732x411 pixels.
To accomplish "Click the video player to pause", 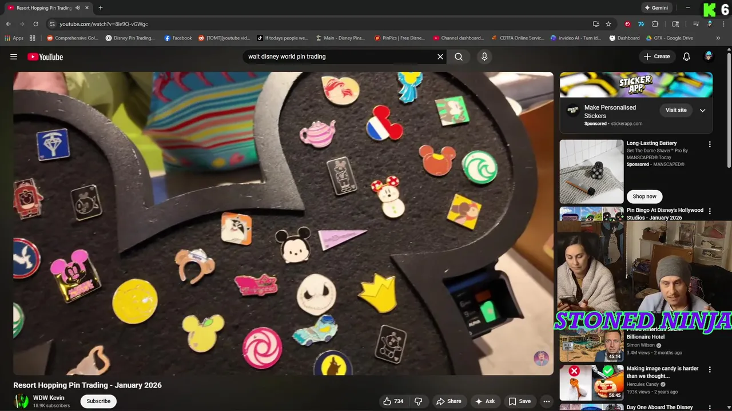I will coord(283,224).
